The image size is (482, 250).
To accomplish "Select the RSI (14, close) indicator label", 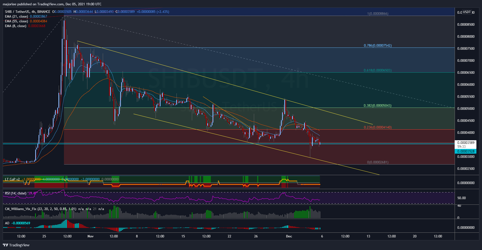I will pyautogui.click(x=16, y=193).
